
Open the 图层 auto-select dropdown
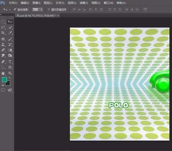[38, 9]
